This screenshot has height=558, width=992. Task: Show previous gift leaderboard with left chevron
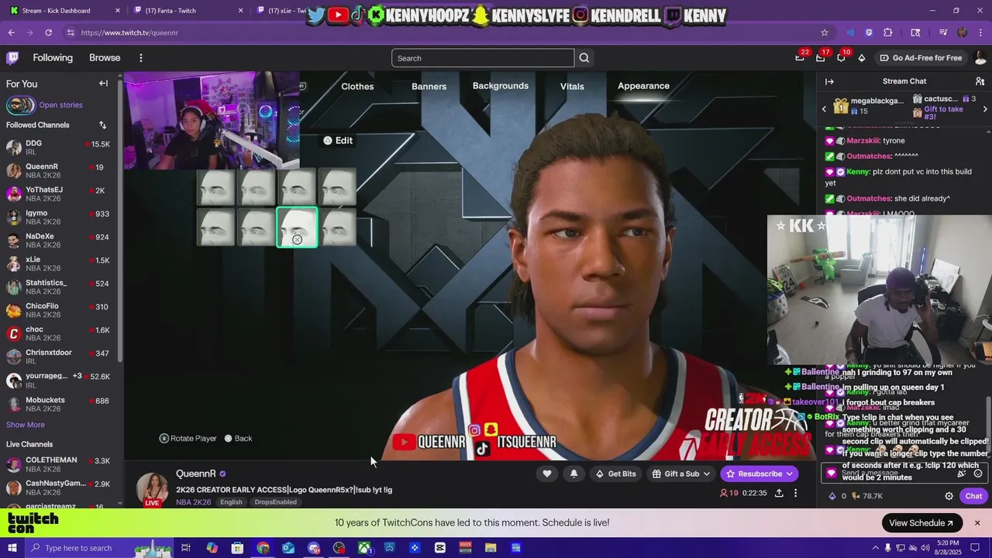tap(825, 109)
